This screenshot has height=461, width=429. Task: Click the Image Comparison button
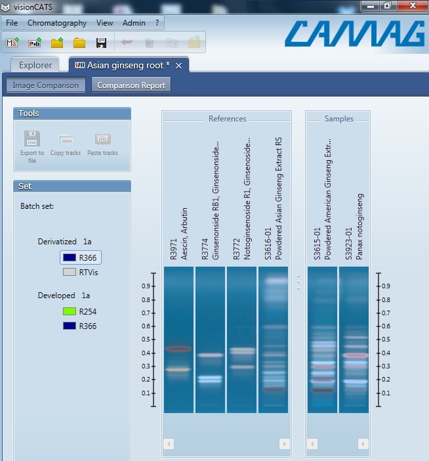point(46,85)
